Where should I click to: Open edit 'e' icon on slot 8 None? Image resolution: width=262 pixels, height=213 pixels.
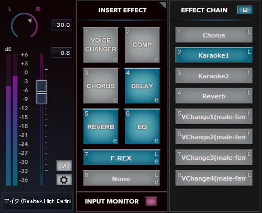tap(156, 182)
